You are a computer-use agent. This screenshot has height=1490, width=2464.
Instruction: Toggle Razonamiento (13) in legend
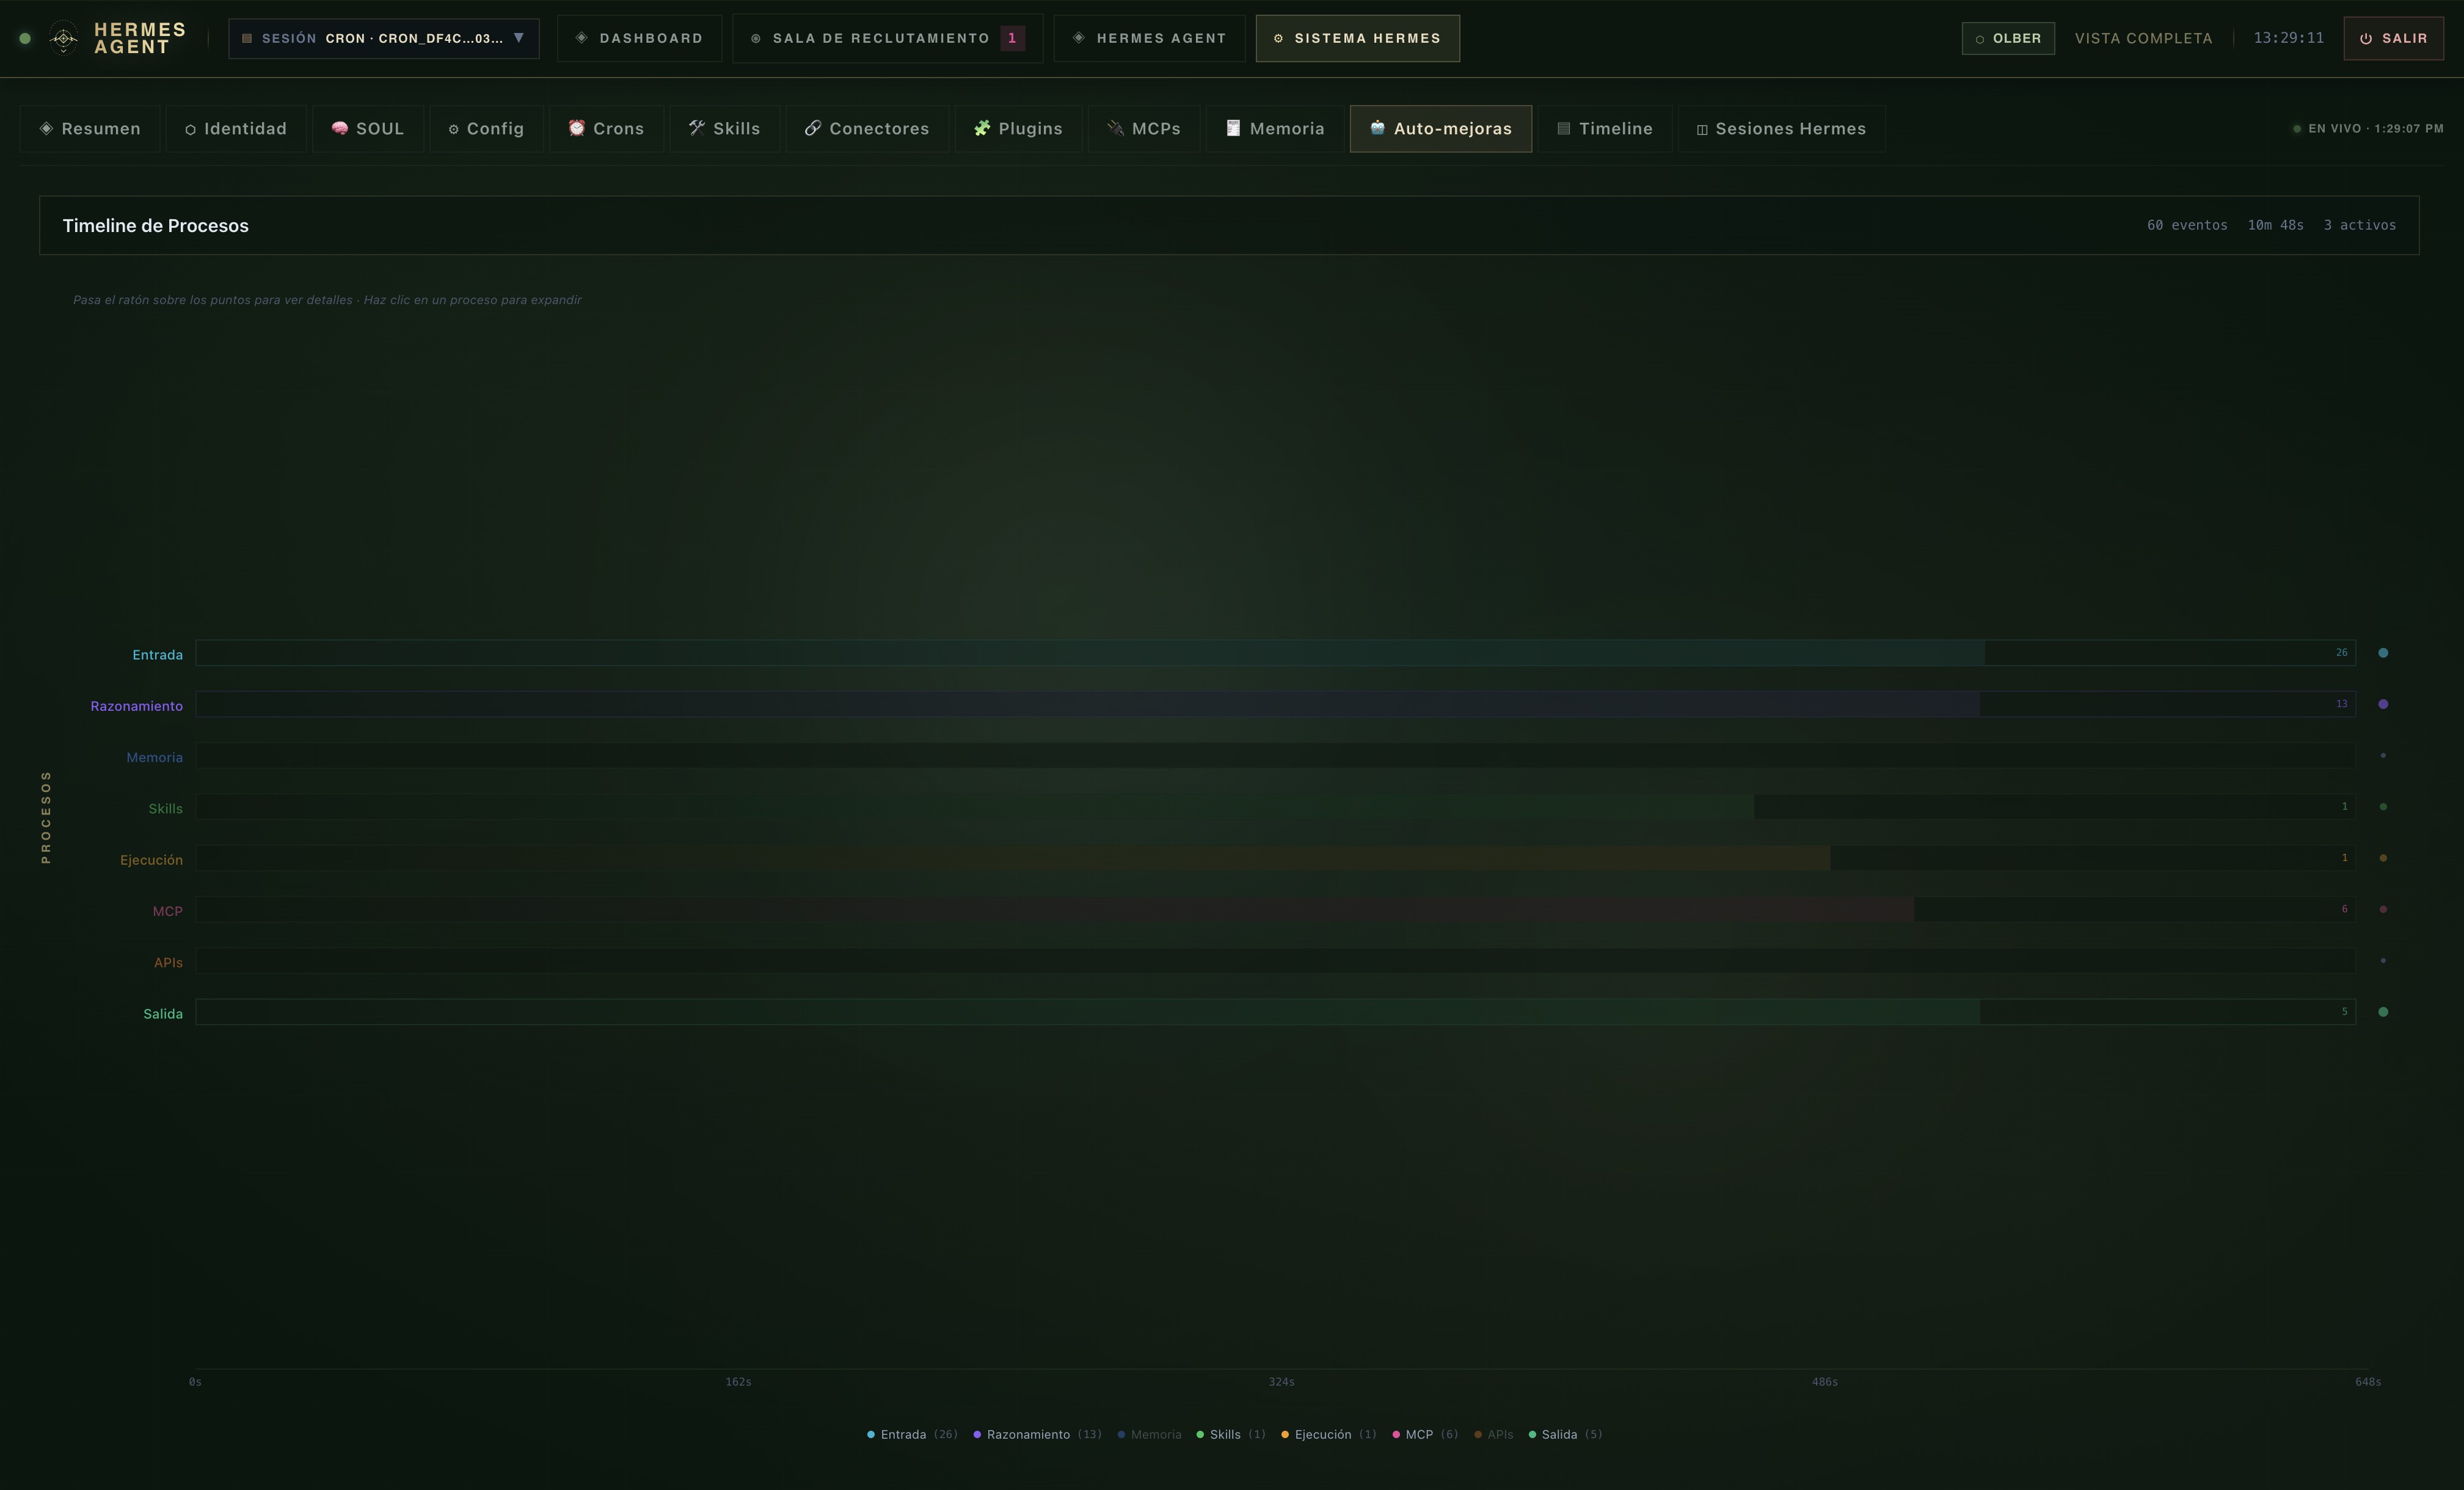click(1037, 1435)
